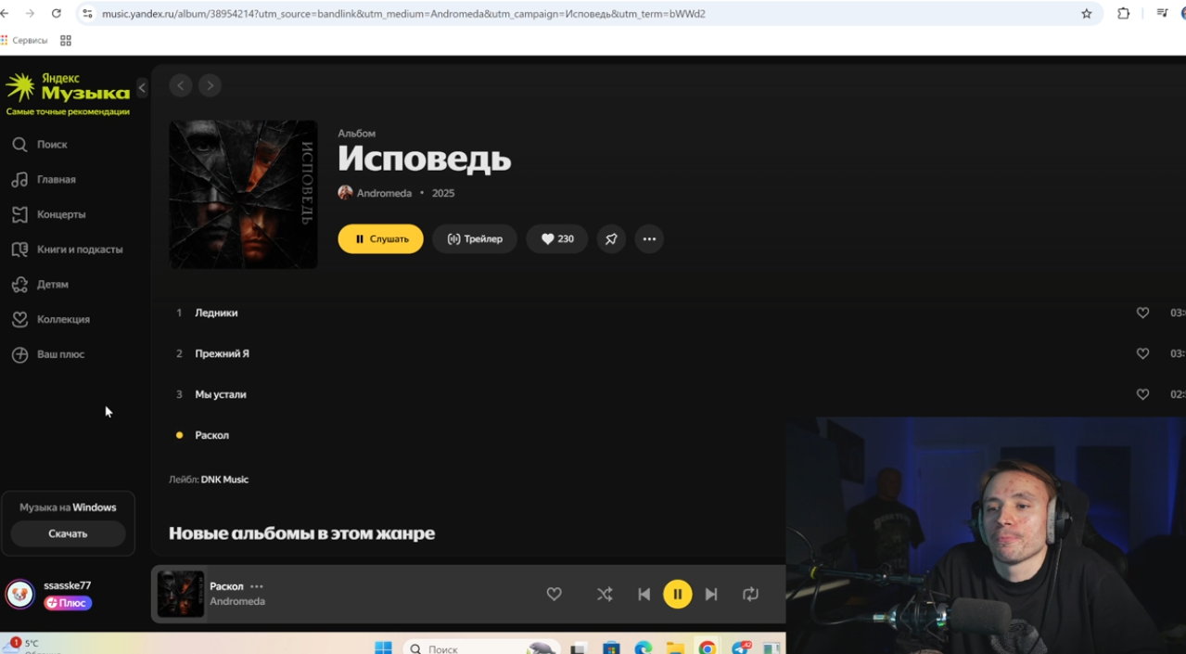Image resolution: width=1186 pixels, height=654 pixels.
Task: Go forward in the browser toolbar
Action: click(x=30, y=14)
